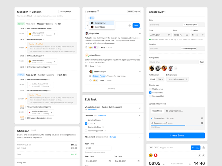The width and height of the screenshot is (222, 166).
Task: Adjust the Duration 1h 45m stepper
Action: coord(203,35)
